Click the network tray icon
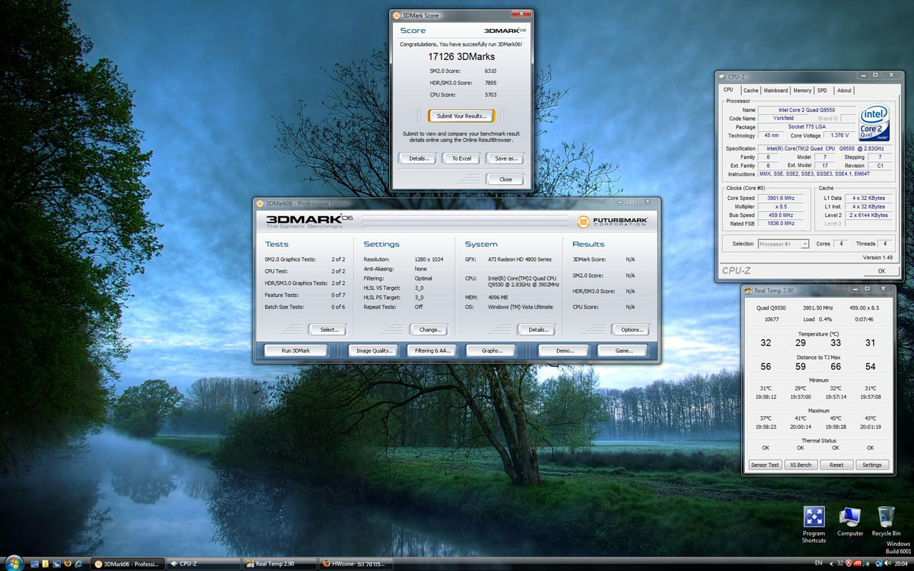The height and width of the screenshot is (571, 914). 879,563
